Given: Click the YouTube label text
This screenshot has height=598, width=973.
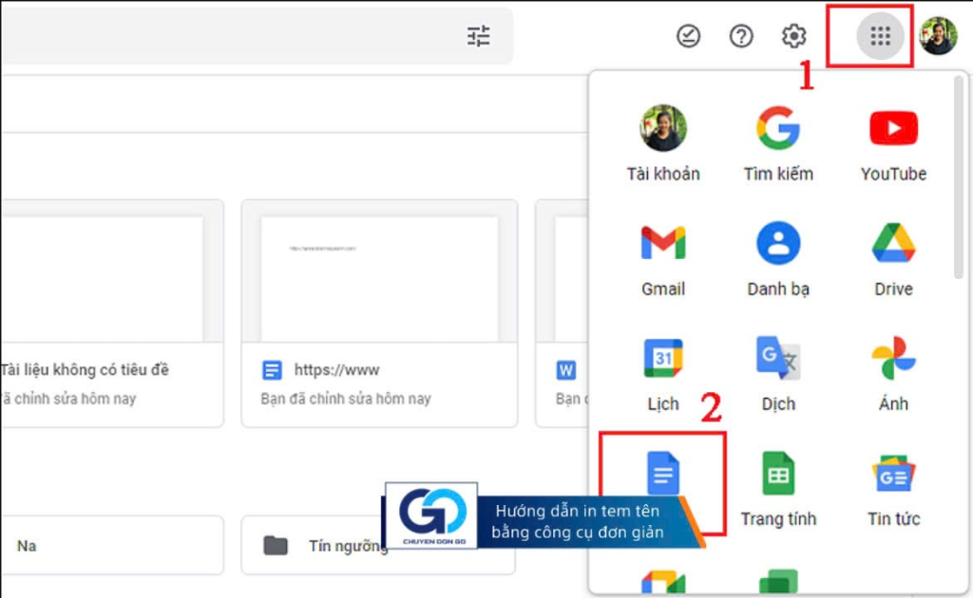Looking at the screenshot, I should click(x=893, y=174).
